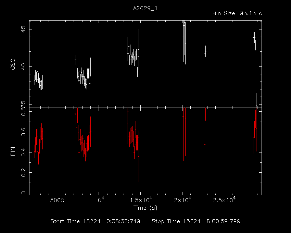This screenshot has height=233, width=291.
Task: Click the Start Time 15224 text
Action: coord(76,221)
